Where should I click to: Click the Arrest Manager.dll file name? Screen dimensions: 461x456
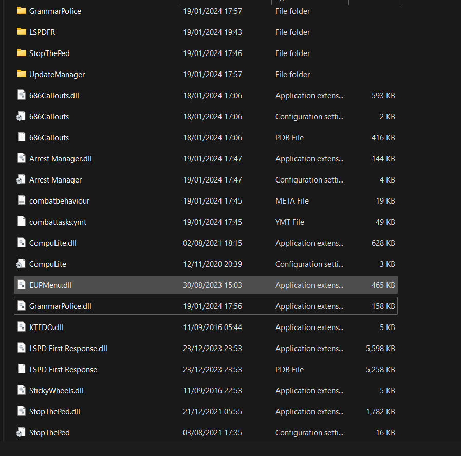tap(60, 158)
